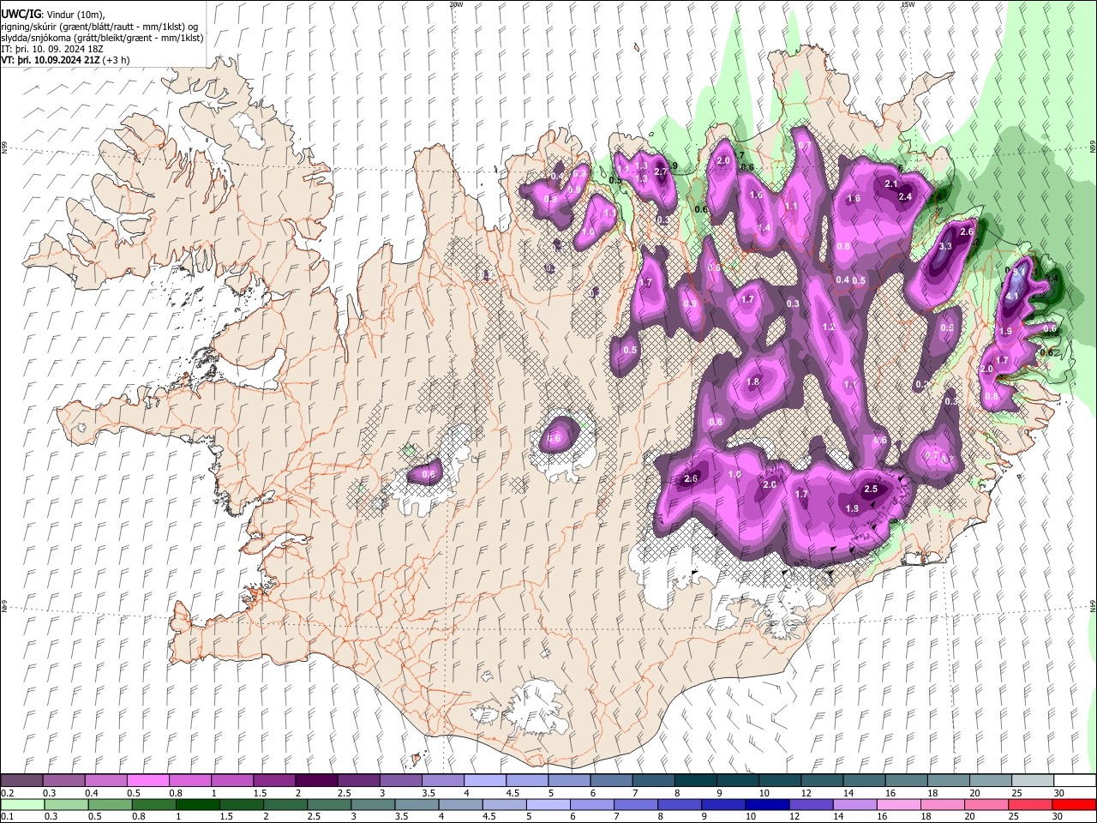This screenshot has width=1097, height=823.
Task: Select the 3.3 snowfall value label
Action: [x=946, y=246]
